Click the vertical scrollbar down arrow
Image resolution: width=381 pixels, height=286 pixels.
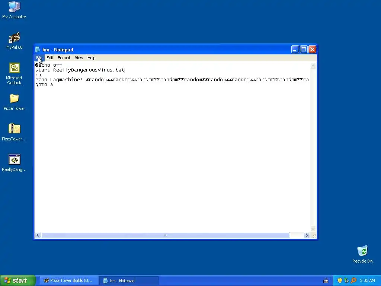pos(313,229)
